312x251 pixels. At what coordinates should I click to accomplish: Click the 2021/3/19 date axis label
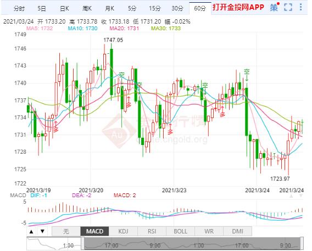38,191
